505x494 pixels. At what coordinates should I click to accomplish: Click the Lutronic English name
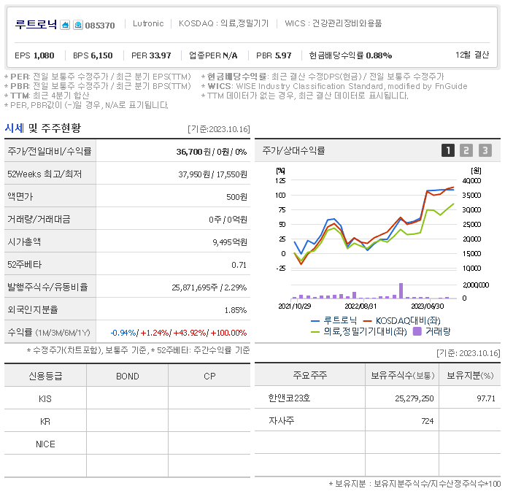(x=148, y=23)
